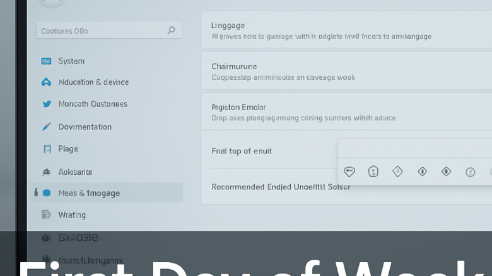The image size is (492, 276).
Task: Click the brush icon next to Dovmentation
Action: pos(47,126)
